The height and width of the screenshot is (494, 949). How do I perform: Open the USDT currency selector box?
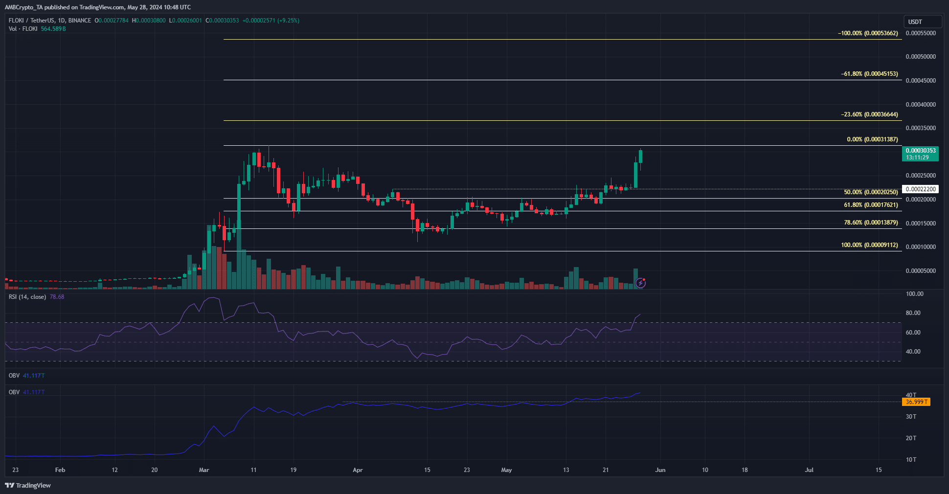pyautogui.click(x=922, y=22)
